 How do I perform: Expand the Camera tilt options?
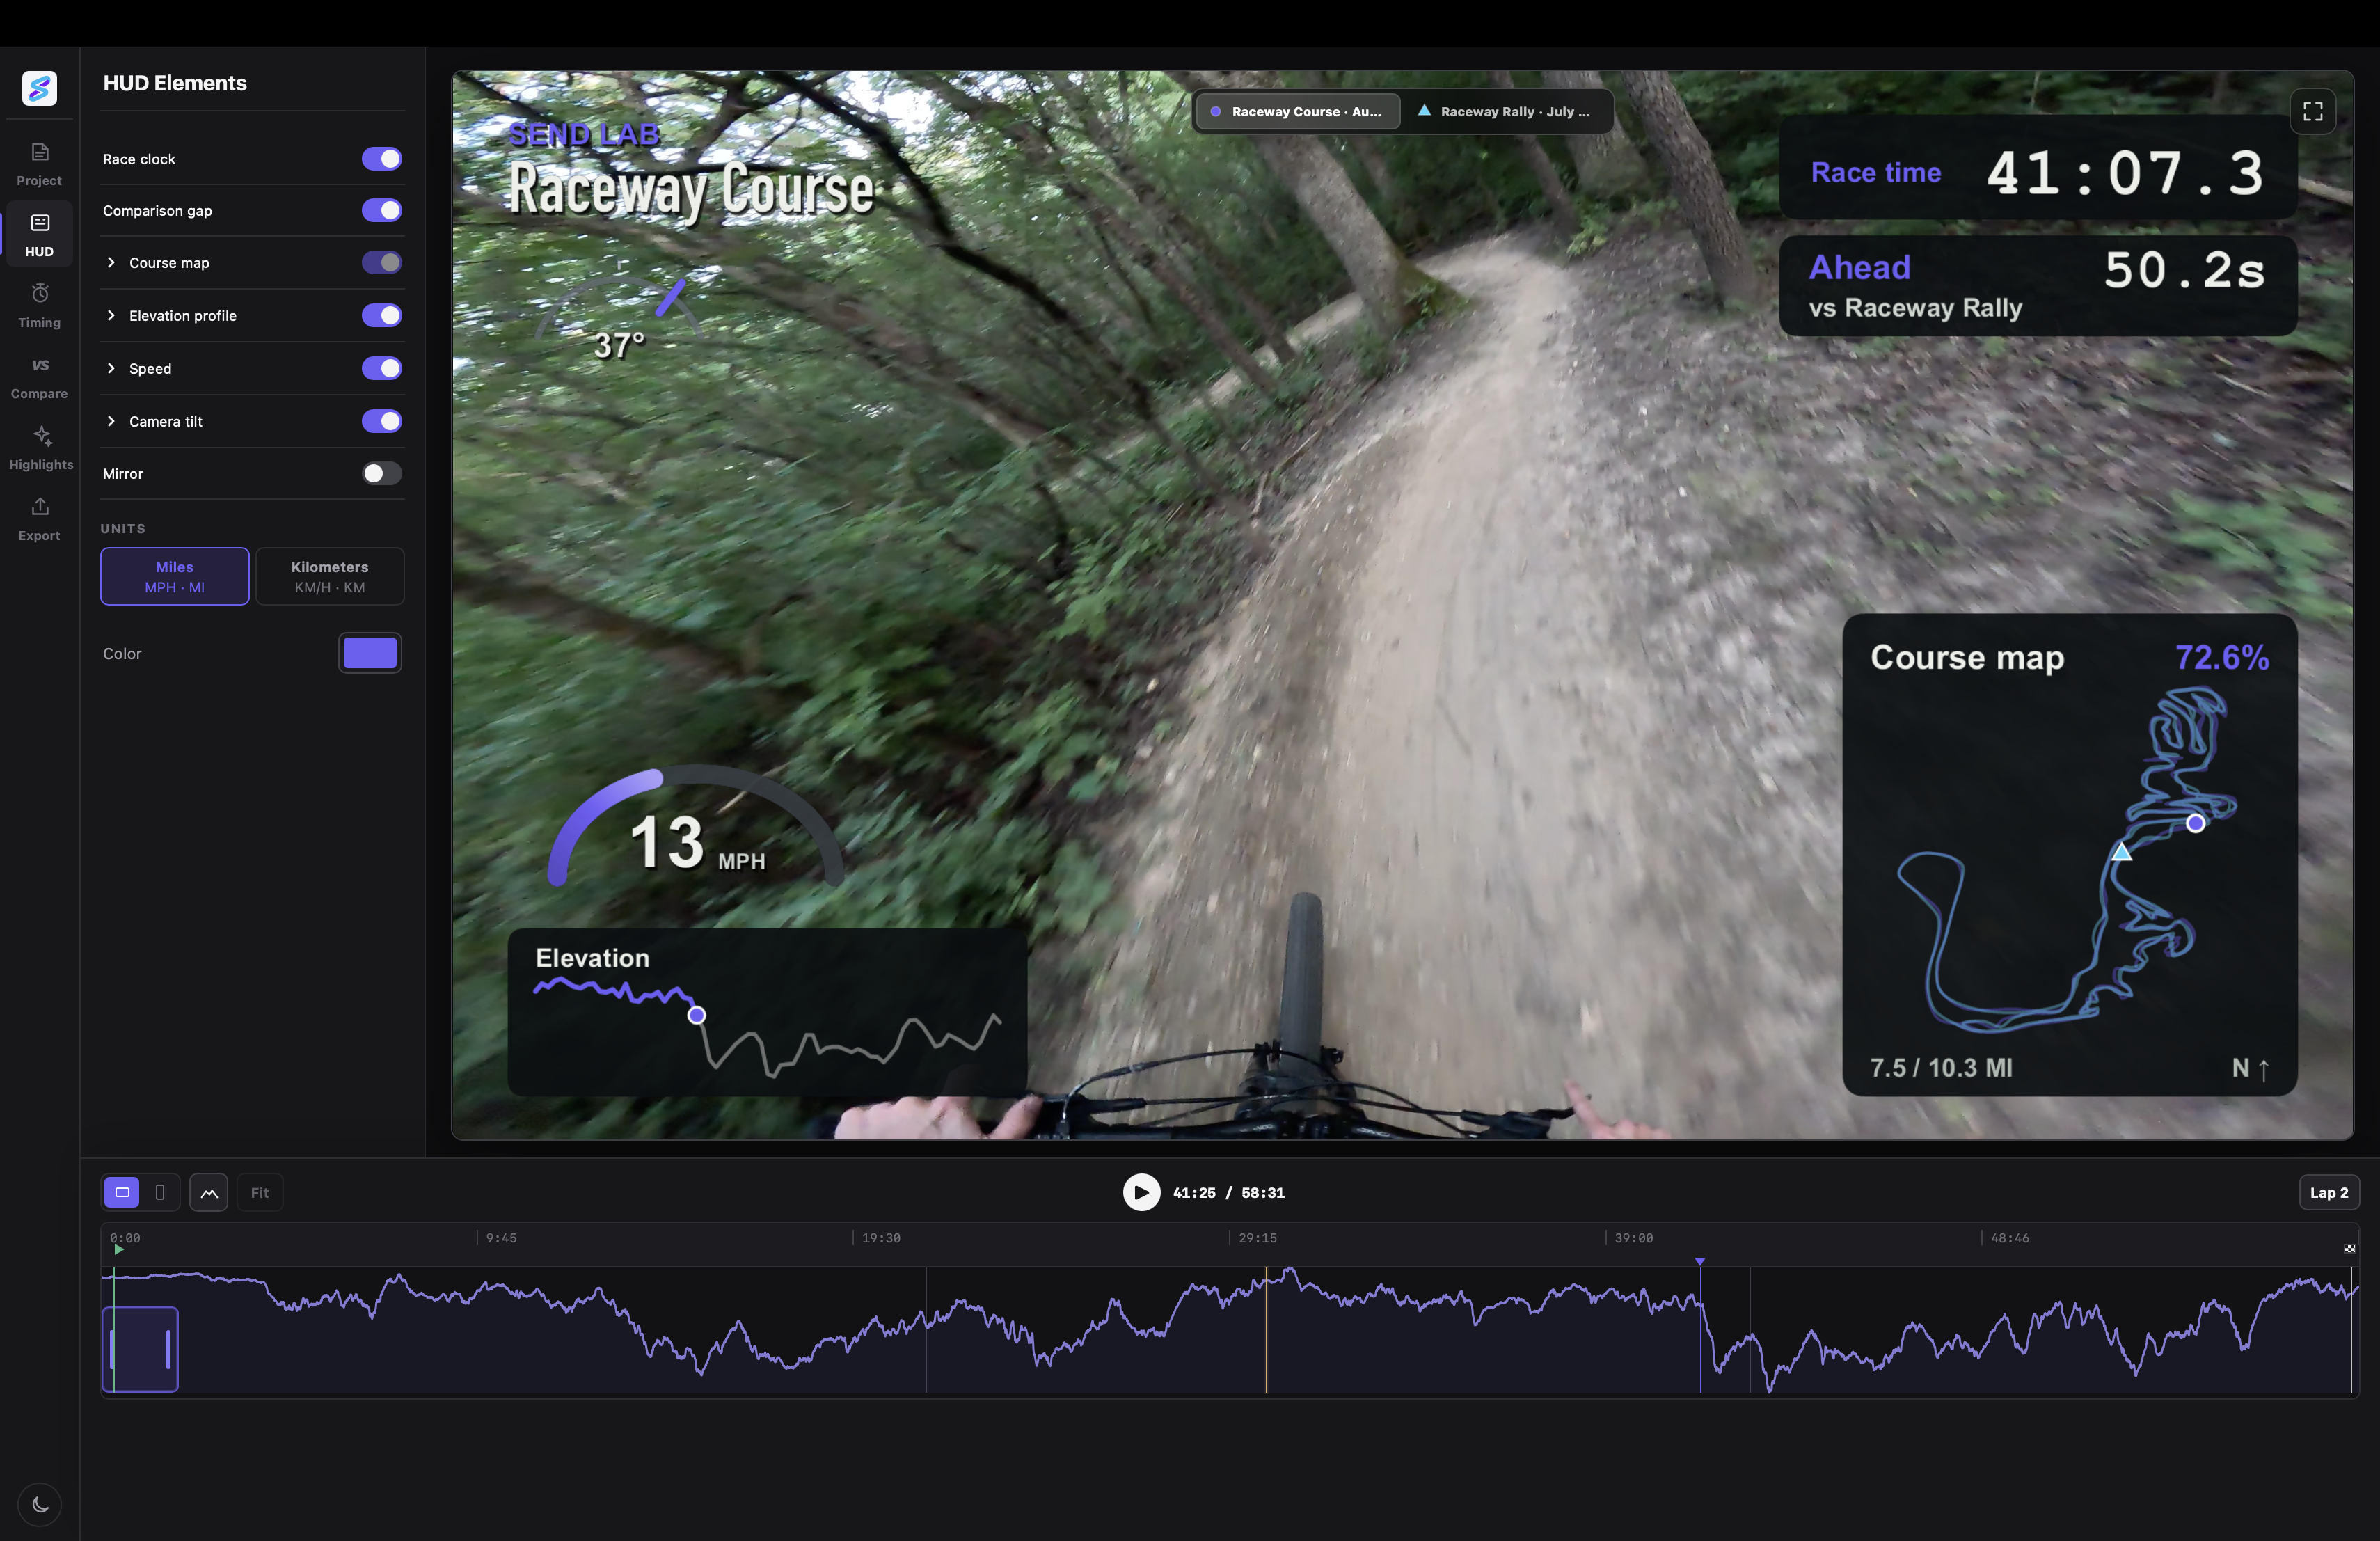(x=111, y=421)
